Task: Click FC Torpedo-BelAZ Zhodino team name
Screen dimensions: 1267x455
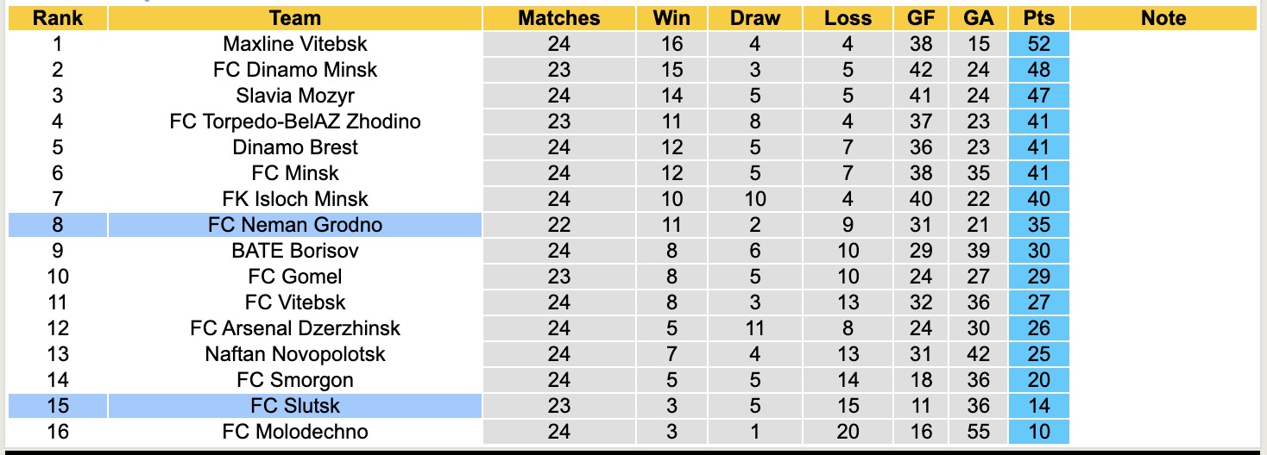Action: pos(295,122)
